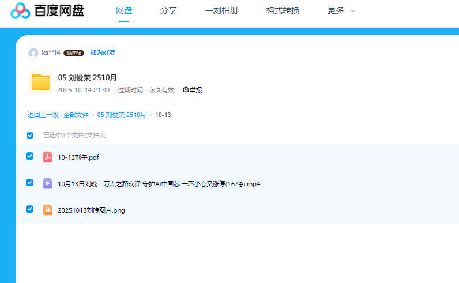Click the Baidu Netdisk logo icon
This screenshot has width=459, height=283.
[x=20, y=11]
